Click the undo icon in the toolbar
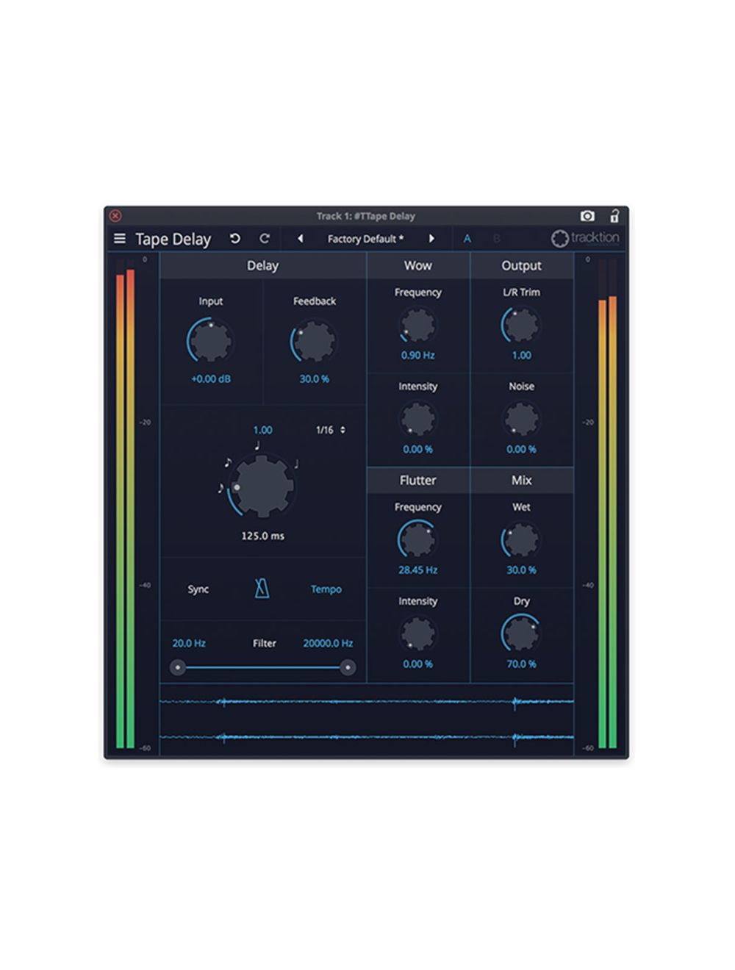The width and height of the screenshot is (735, 970). coord(234,238)
